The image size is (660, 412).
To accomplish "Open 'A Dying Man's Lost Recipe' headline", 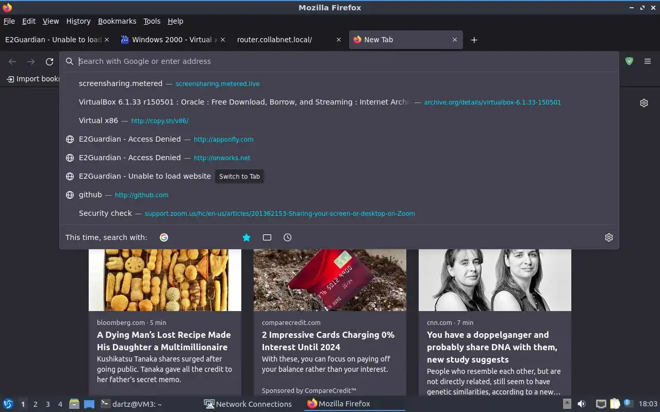I will [x=164, y=341].
